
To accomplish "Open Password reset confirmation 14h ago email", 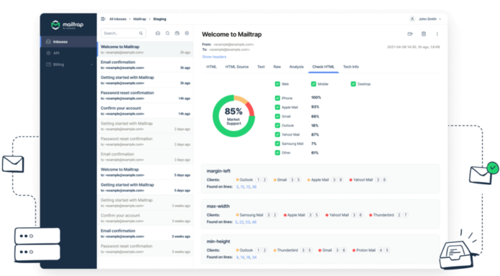I will tap(145, 95).
